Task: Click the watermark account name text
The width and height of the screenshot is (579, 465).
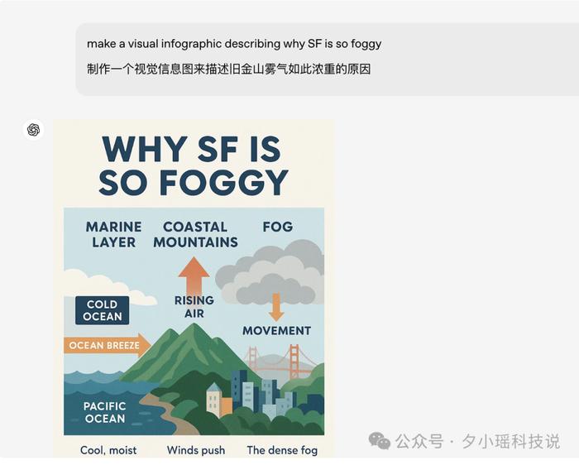Action: coord(477,441)
